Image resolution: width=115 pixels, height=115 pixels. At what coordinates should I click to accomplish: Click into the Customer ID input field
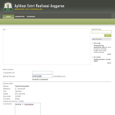[x=42, y=73]
